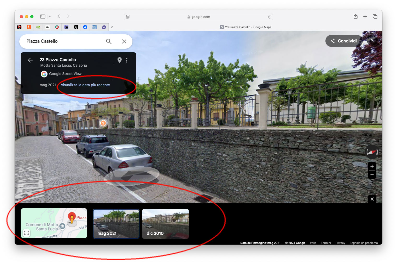Click the orange place marker on the street
Screen dimensions: 397x264
[x=103, y=123]
